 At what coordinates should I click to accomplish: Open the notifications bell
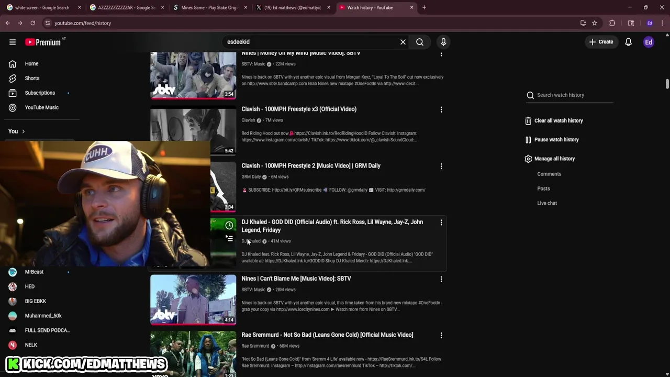[x=628, y=42]
